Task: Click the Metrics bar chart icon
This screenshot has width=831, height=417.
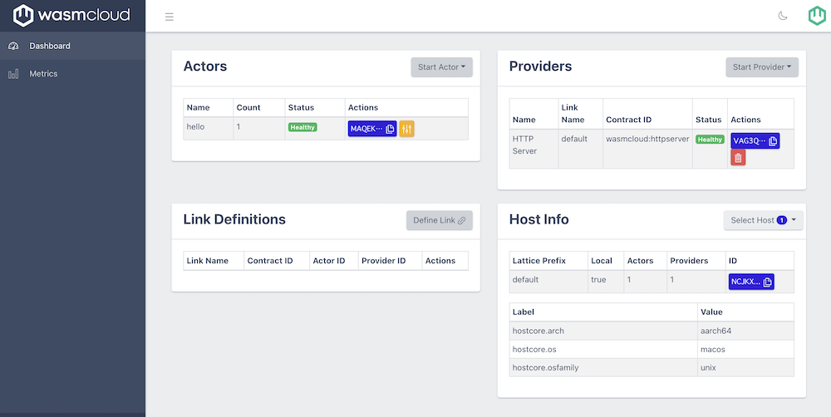Action: [14, 74]
